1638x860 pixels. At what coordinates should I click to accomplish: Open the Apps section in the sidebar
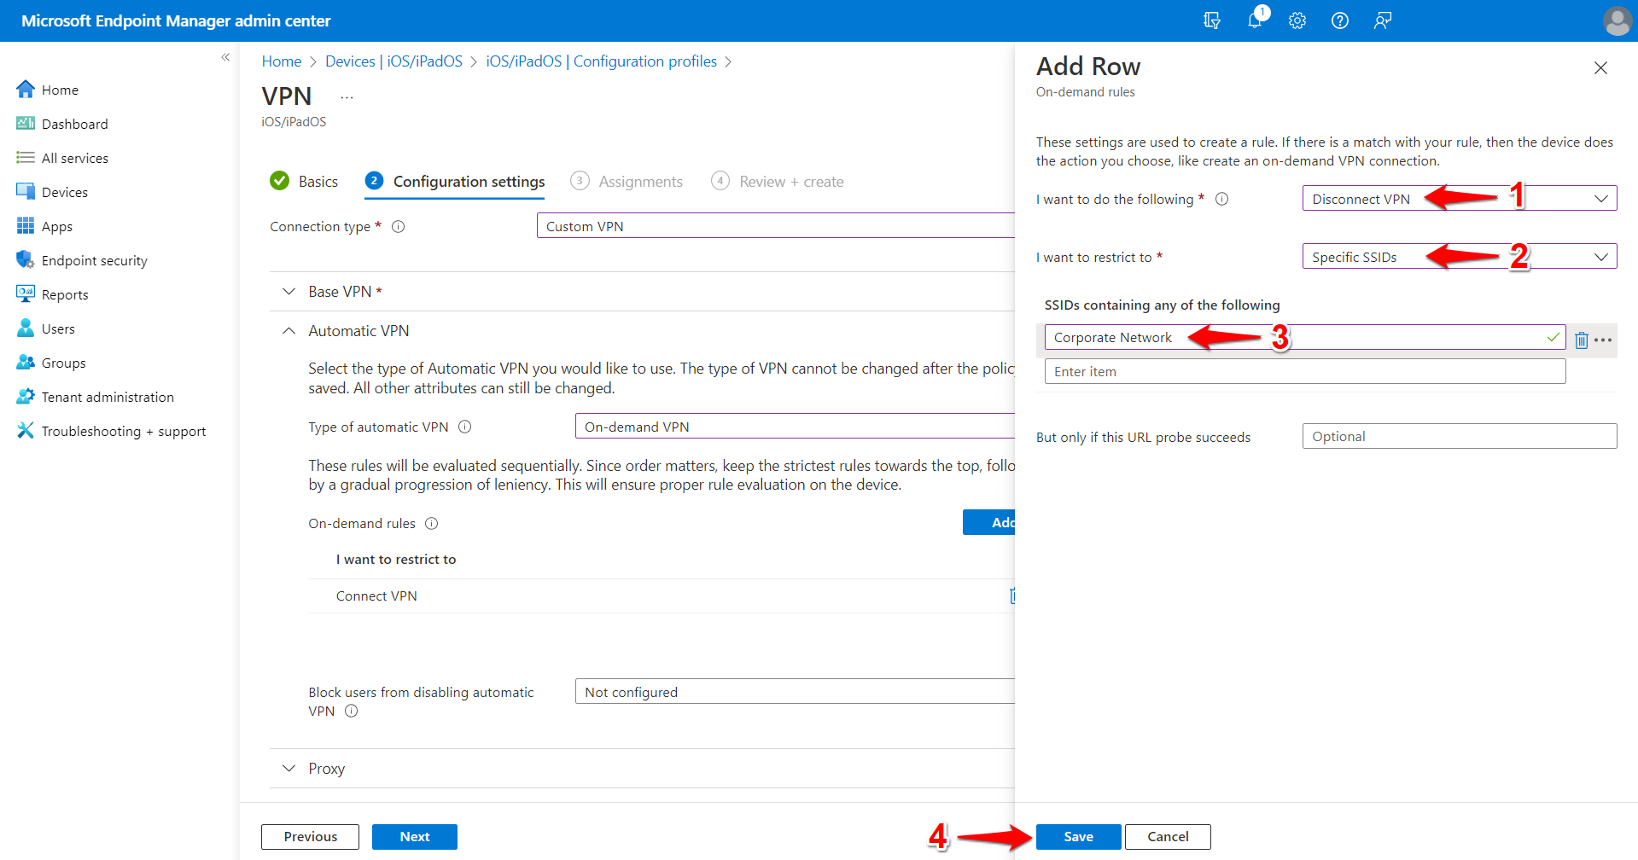(x=56, y=225)
